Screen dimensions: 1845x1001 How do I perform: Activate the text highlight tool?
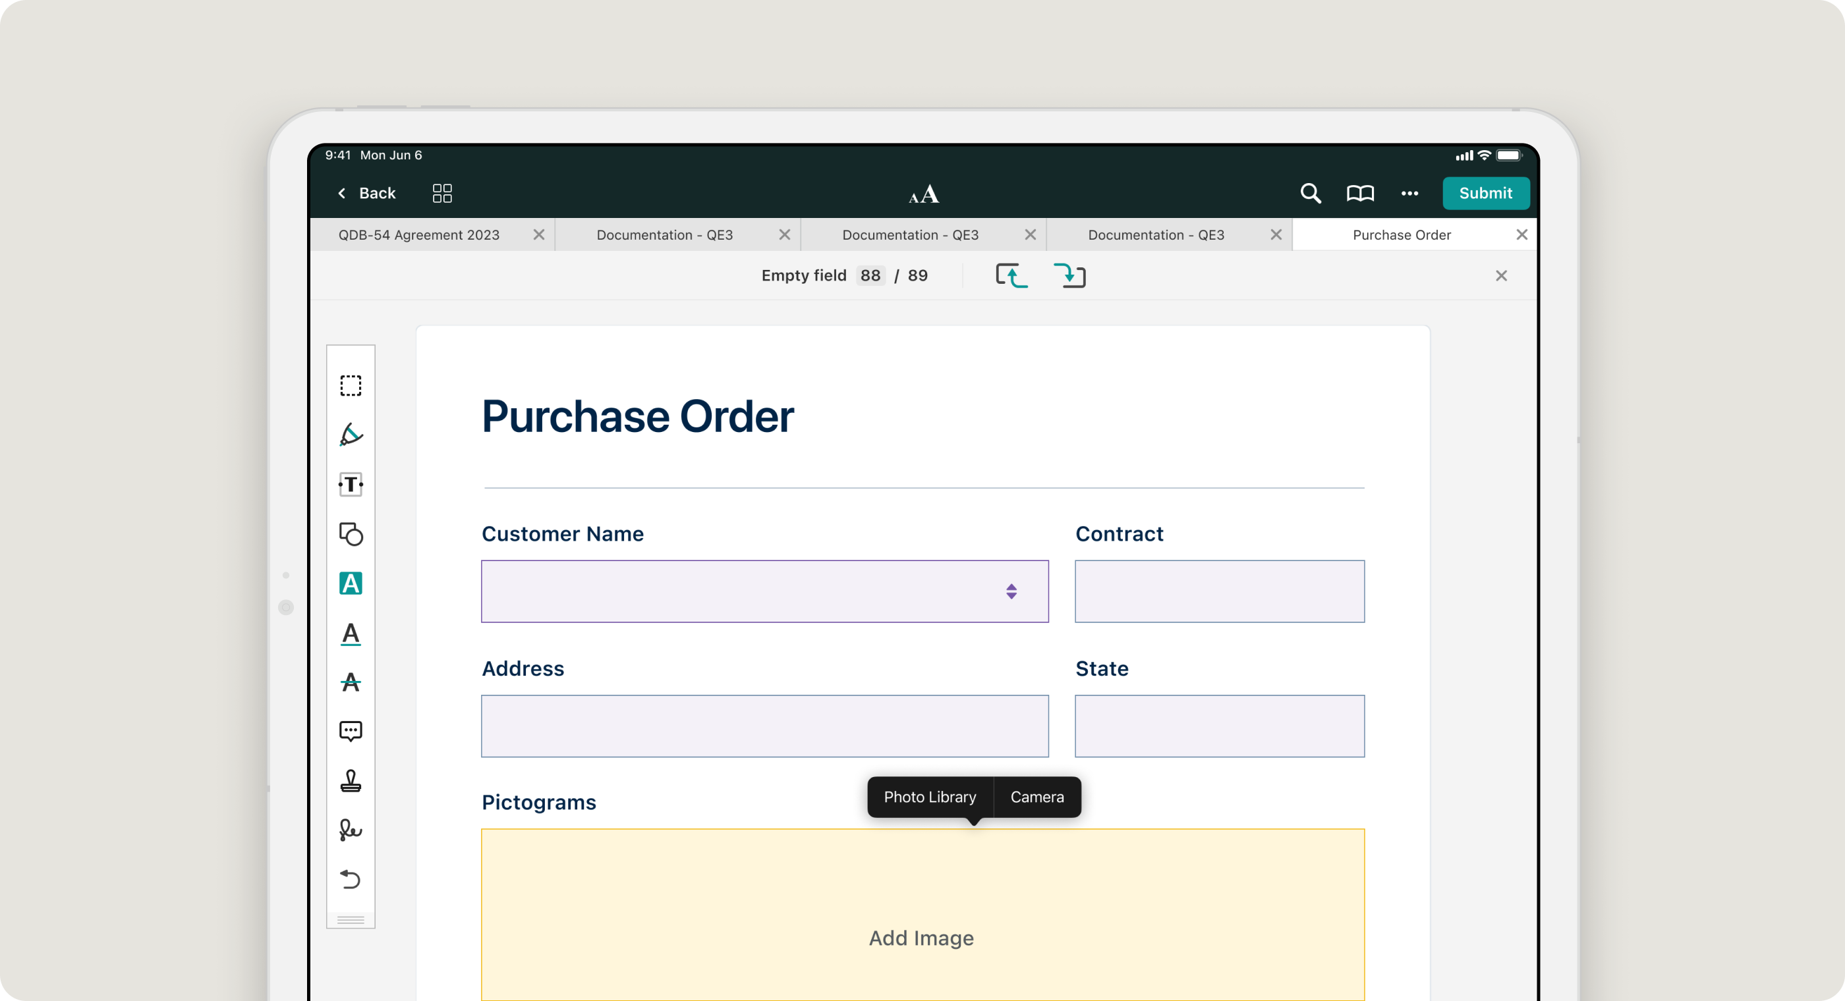[351, 583]
